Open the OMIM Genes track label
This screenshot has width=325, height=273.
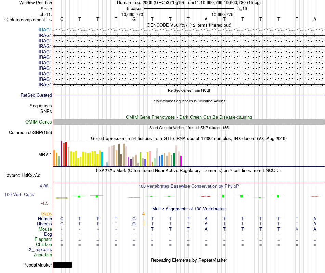(x=38, y=122)
